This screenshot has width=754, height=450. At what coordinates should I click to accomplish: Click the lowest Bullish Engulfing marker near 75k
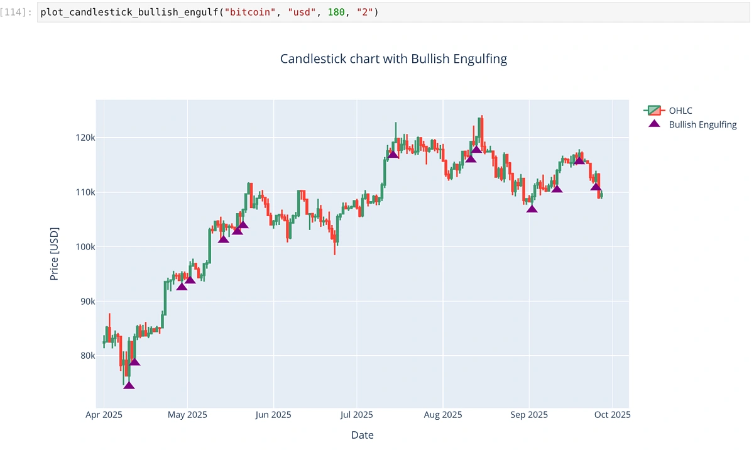pyautogui.click(x=129, y=385)
